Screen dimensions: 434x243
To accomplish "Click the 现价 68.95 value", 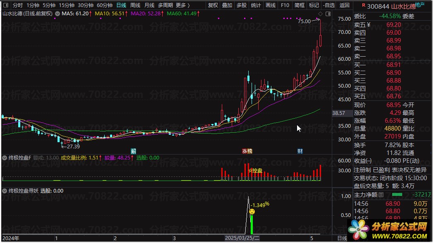I will click(393, 105).
